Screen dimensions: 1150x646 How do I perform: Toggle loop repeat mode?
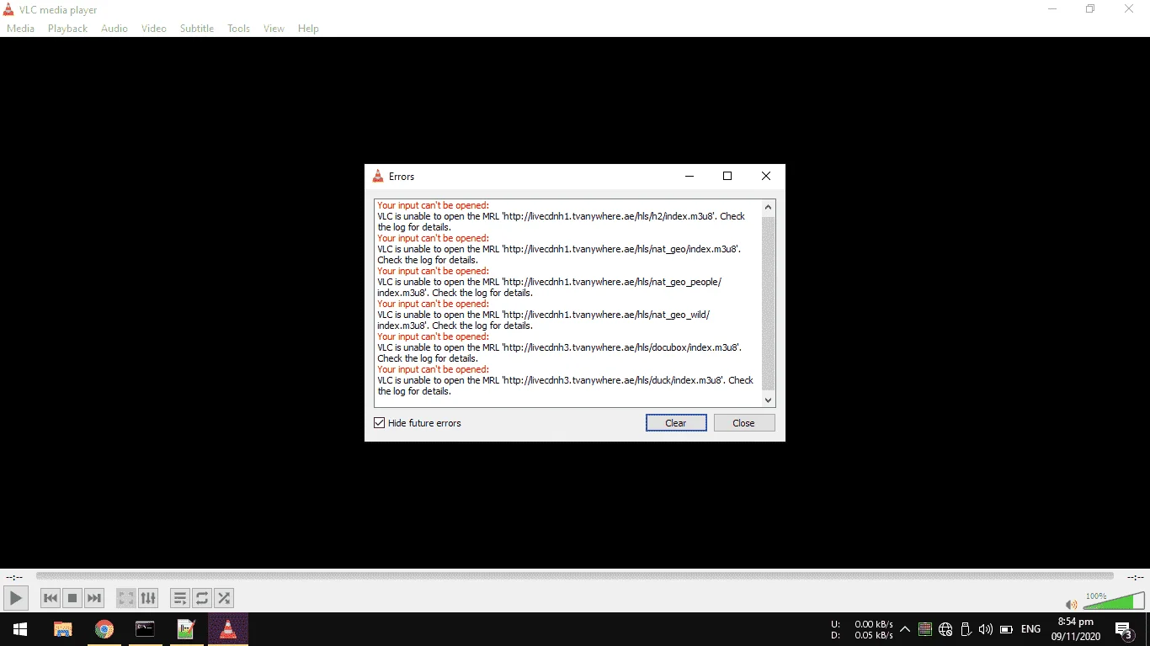(x=202, y=598)
